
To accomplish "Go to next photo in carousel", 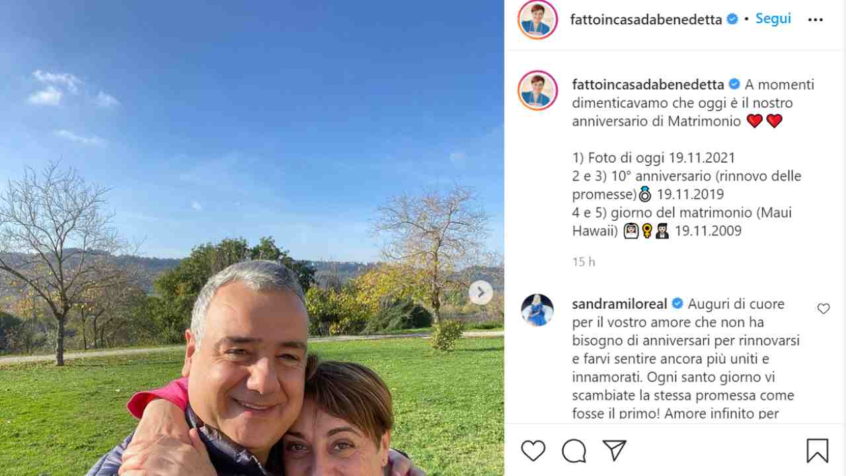I will 481,292.
